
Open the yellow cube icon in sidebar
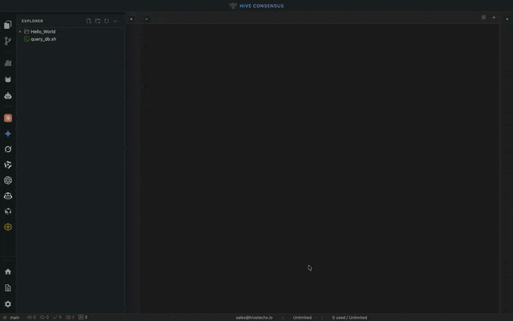[x=8, y=227]
